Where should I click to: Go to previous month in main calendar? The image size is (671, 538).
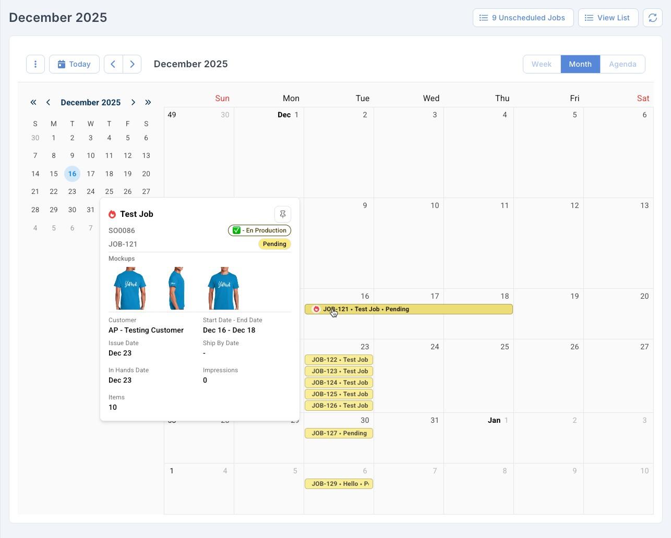[113, 64]
